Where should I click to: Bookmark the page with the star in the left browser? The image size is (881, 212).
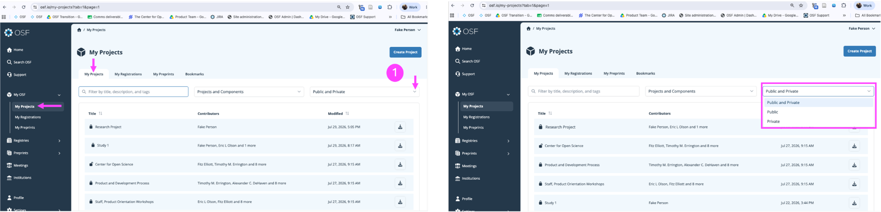pos(348,7)
